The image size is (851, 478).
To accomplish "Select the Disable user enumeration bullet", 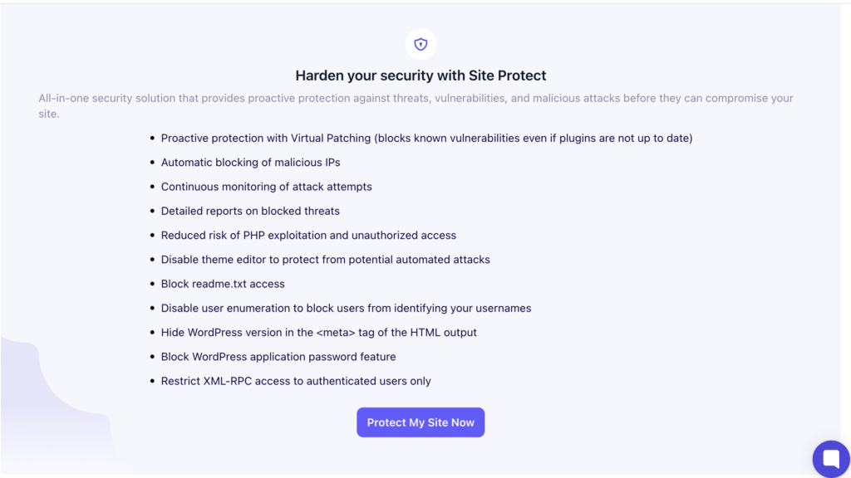I will (x=346, y=307).
